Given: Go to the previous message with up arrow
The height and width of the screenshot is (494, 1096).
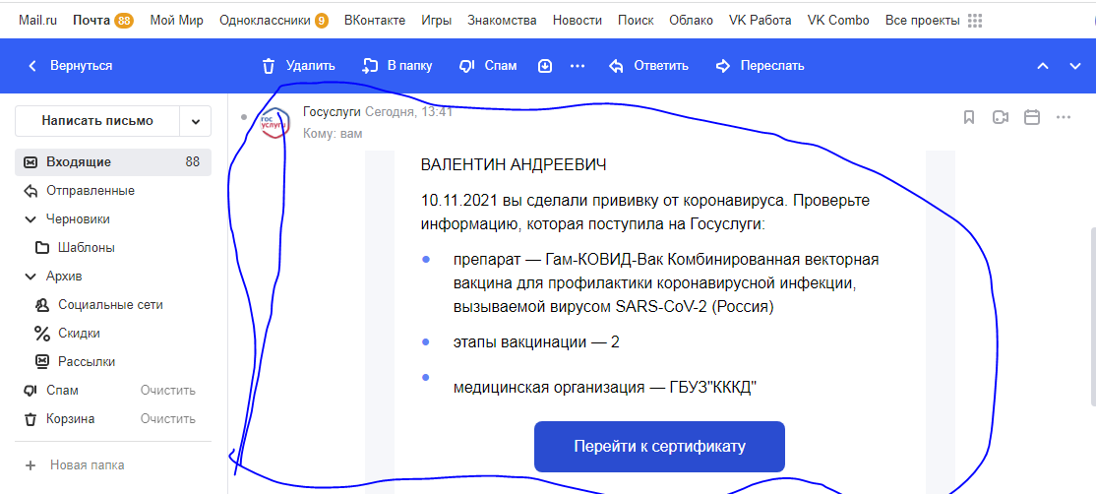Looking at the screenshot, I should point(1043,66).
